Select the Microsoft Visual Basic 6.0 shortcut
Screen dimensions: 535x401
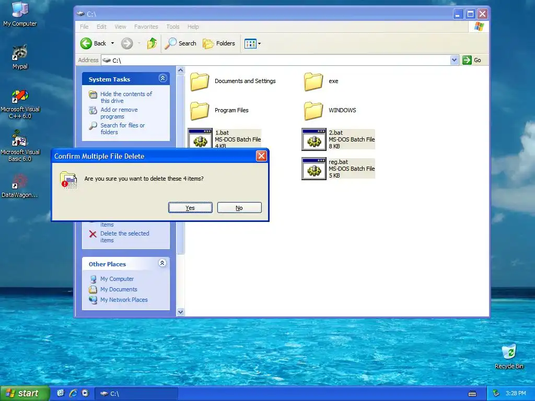(20, 146)
